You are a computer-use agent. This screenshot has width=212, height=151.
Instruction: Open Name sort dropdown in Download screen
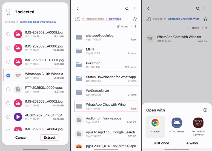coord(122,27)
